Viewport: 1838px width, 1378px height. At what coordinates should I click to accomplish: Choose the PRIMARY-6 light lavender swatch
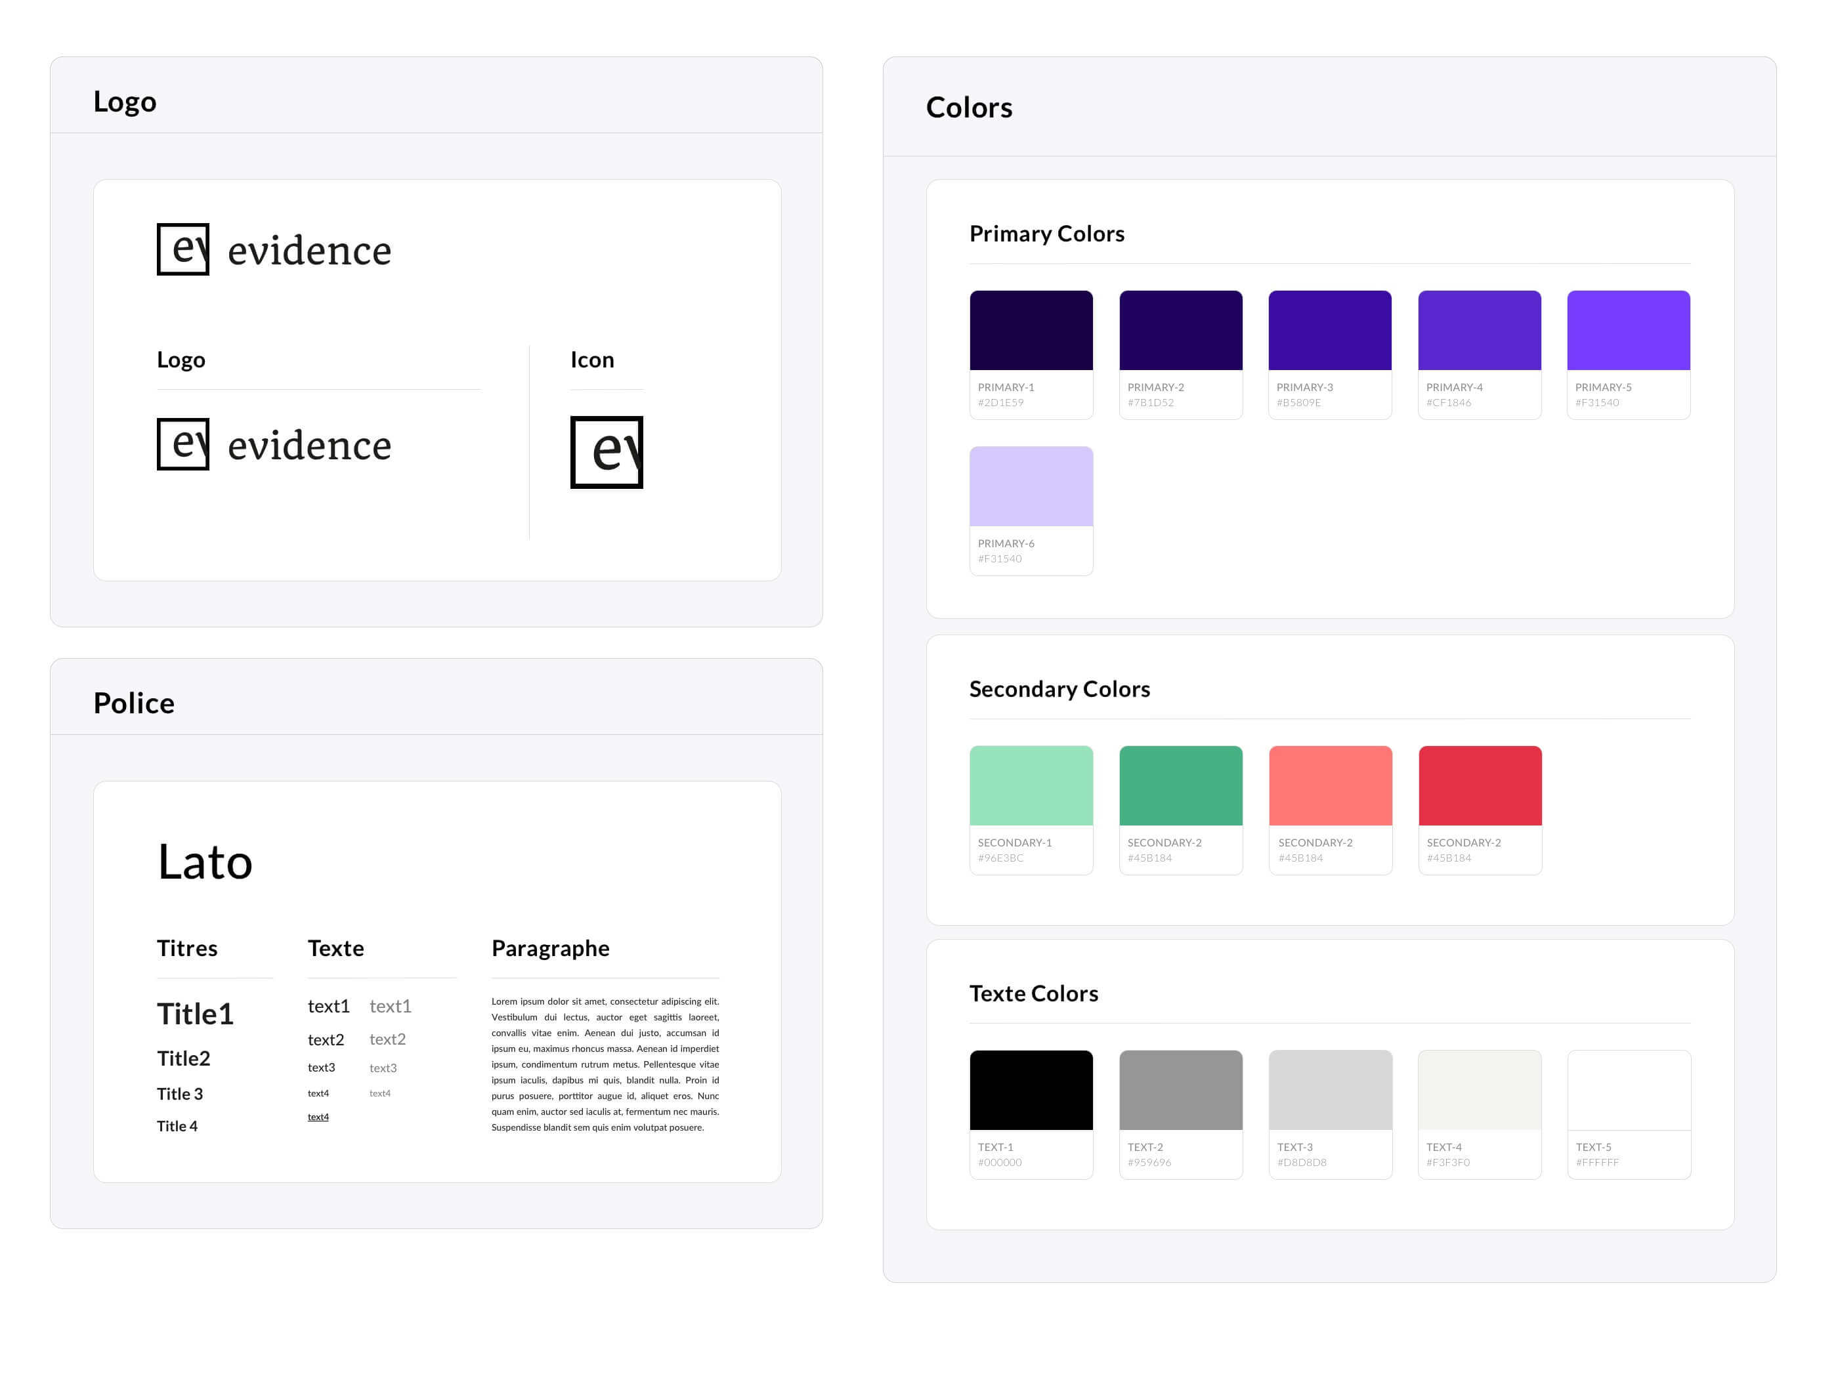1031,487
